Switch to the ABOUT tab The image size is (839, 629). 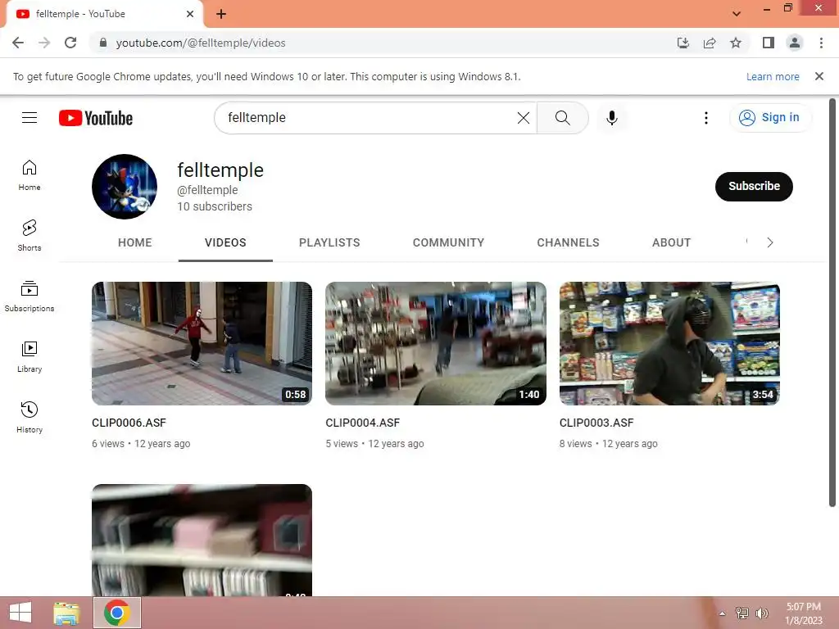(672, 242)
